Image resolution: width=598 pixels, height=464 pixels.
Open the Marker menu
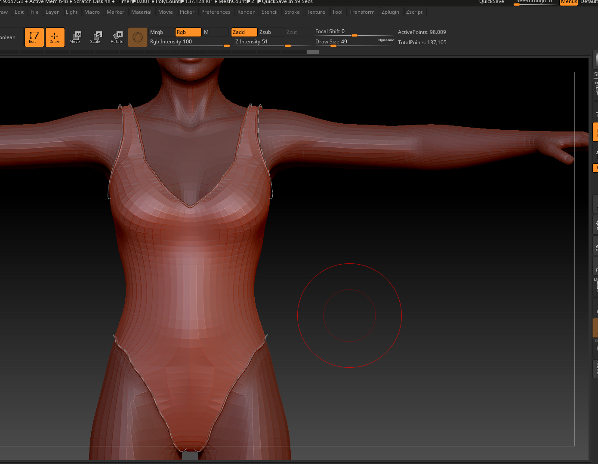[x=115, y=12]
